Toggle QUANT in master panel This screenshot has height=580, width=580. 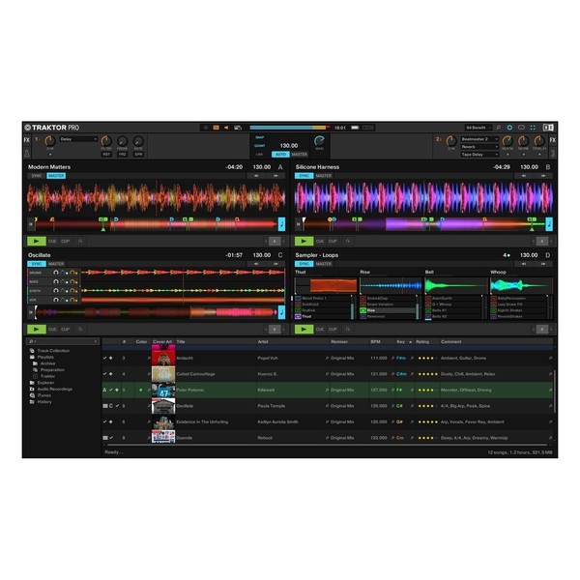(x=260, y=146)
